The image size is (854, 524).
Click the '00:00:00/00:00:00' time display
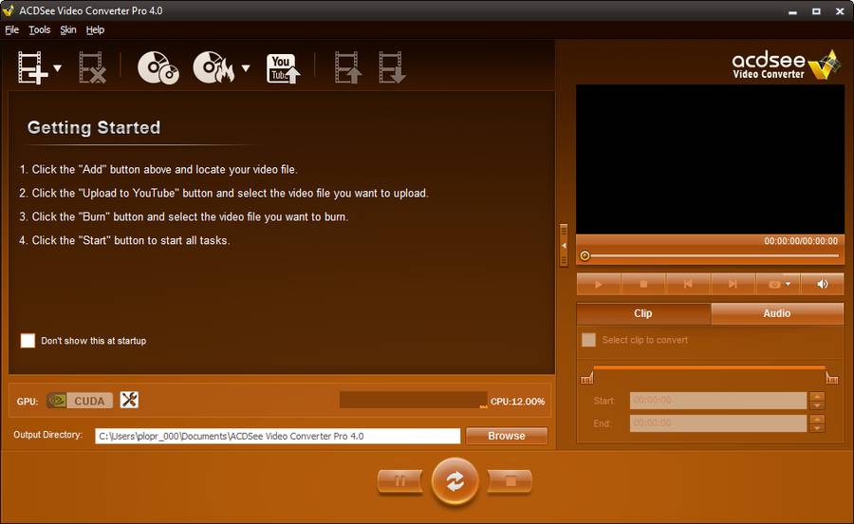pyautogui.click(x=801, y=241)
